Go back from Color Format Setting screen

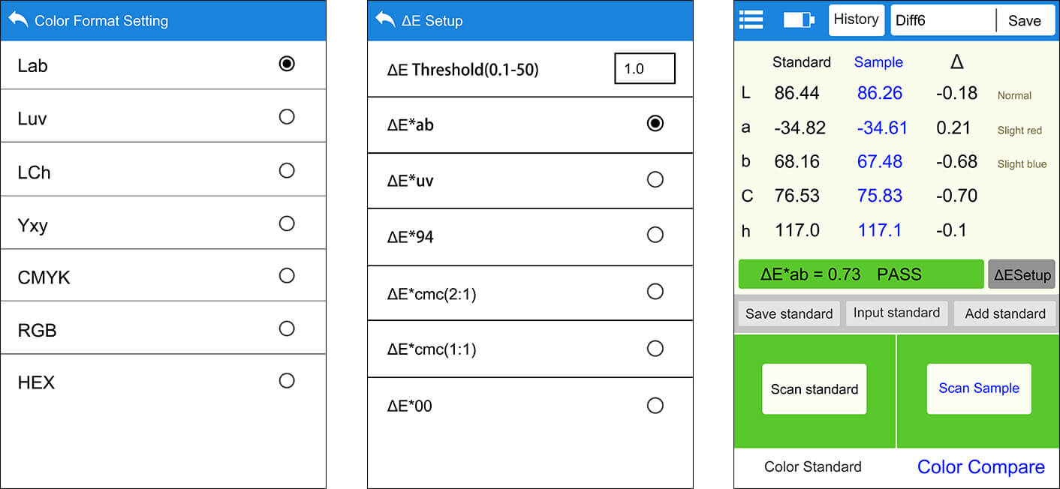pos(19,19)
